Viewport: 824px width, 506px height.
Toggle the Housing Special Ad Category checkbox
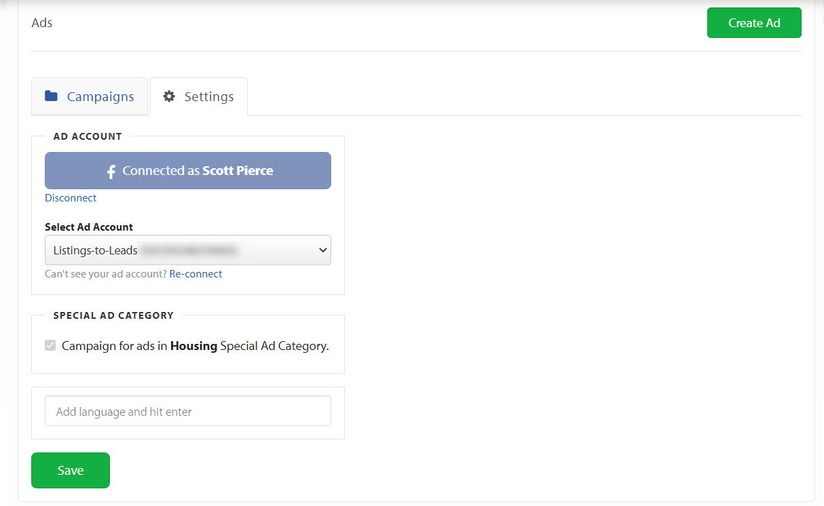50,345
